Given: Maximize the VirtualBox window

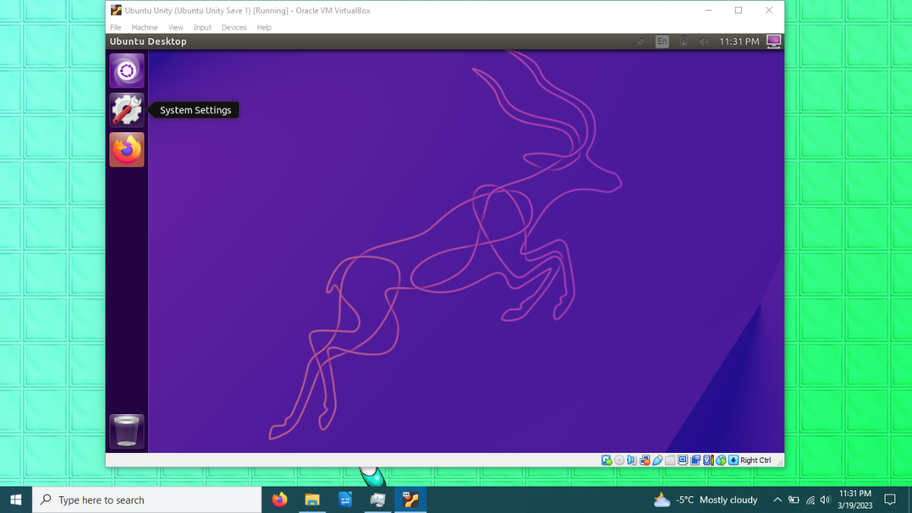Looking at the screenshot, I should point(738,11).
